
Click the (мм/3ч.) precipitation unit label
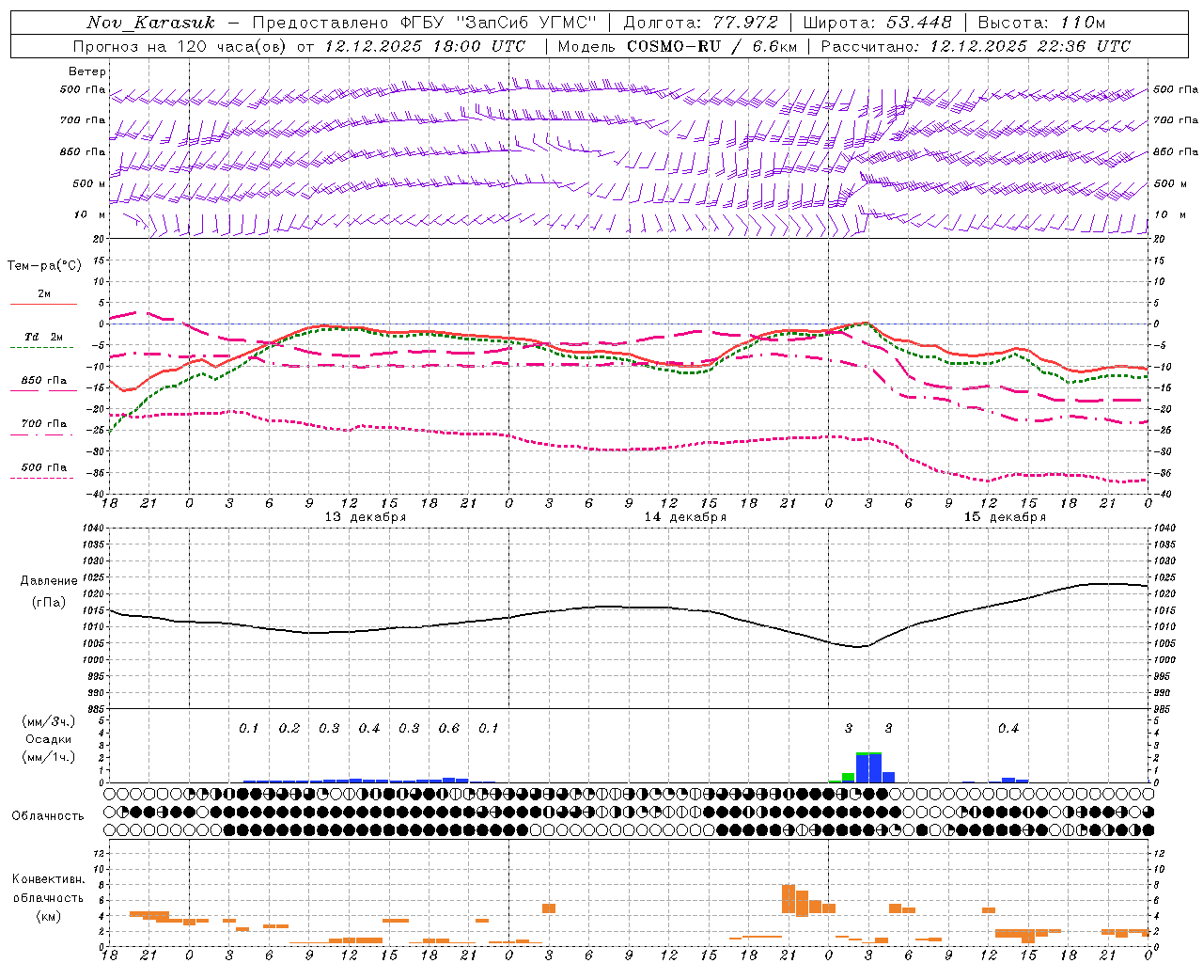(48, 721)
